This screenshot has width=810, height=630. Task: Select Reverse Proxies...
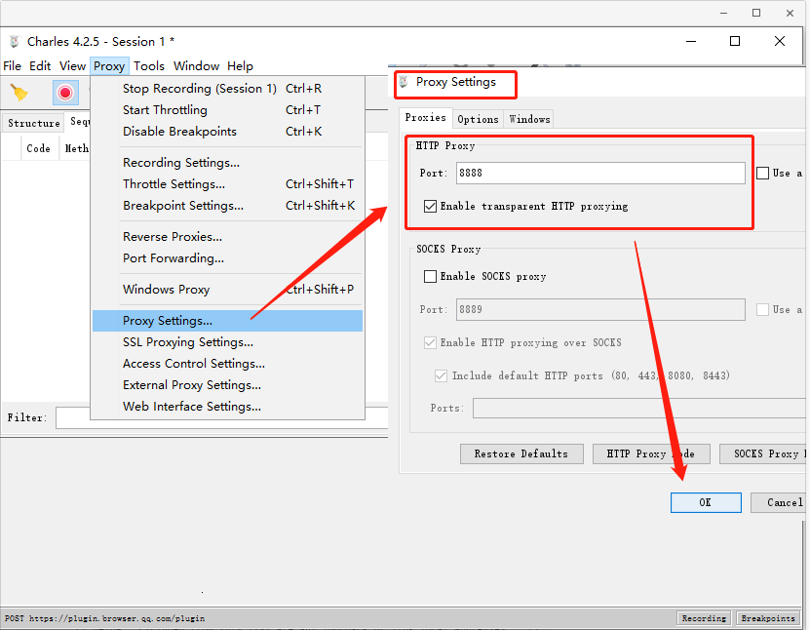[x=227, y=237]
